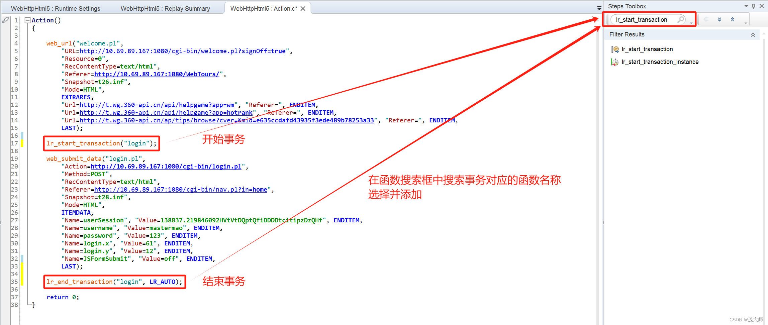Open the login.pl Action hyperlink
Screen dimensions: 768x325
167,166
